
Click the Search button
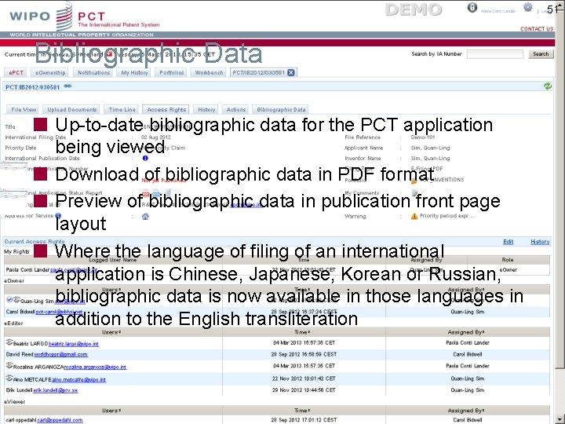click(541, 54)
